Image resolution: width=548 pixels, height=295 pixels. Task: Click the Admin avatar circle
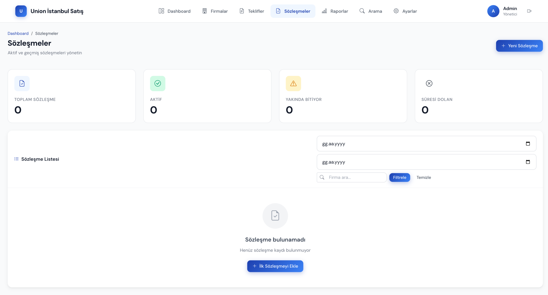tap(493, 11)
